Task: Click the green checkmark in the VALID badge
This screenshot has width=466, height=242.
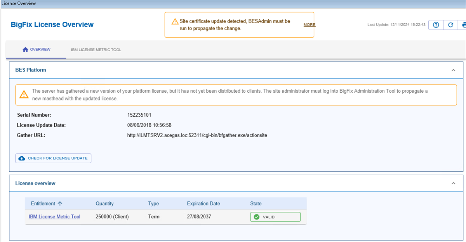Action: [x=257, y=216]
